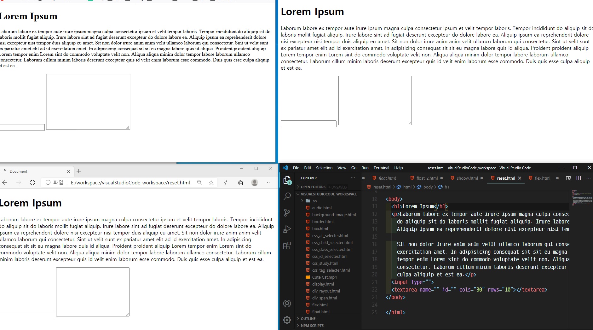Click the Manage gear icon in VS Code
This screenshot has height=330, width=593.
287,320
